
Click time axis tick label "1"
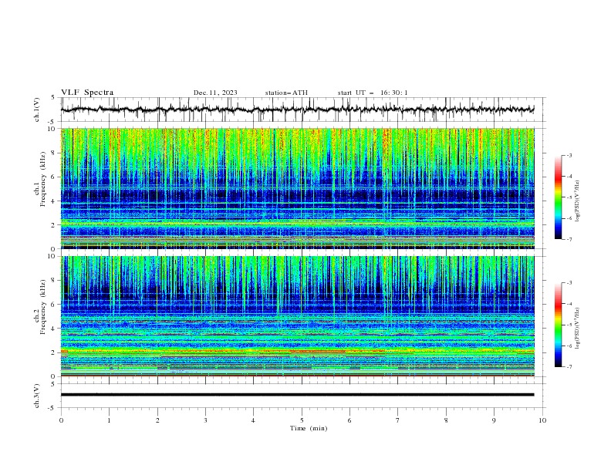(109, 420)
